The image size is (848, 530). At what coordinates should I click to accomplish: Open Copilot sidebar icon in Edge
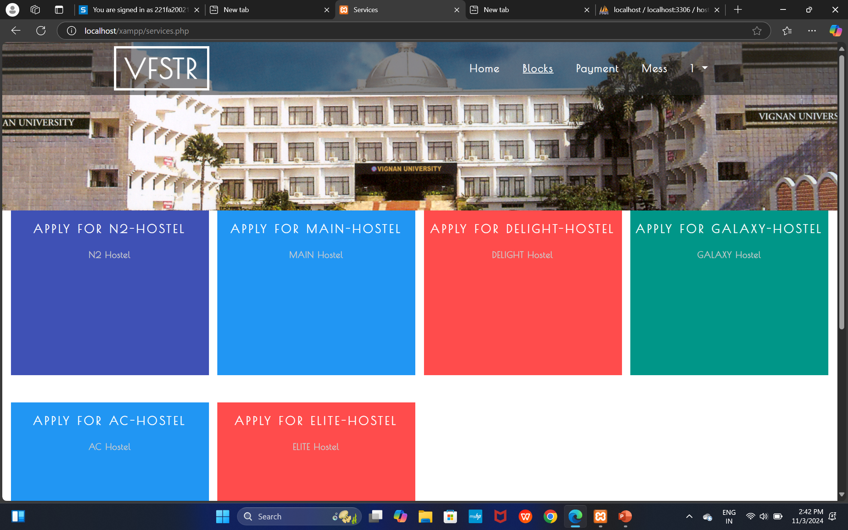[836, 31]
